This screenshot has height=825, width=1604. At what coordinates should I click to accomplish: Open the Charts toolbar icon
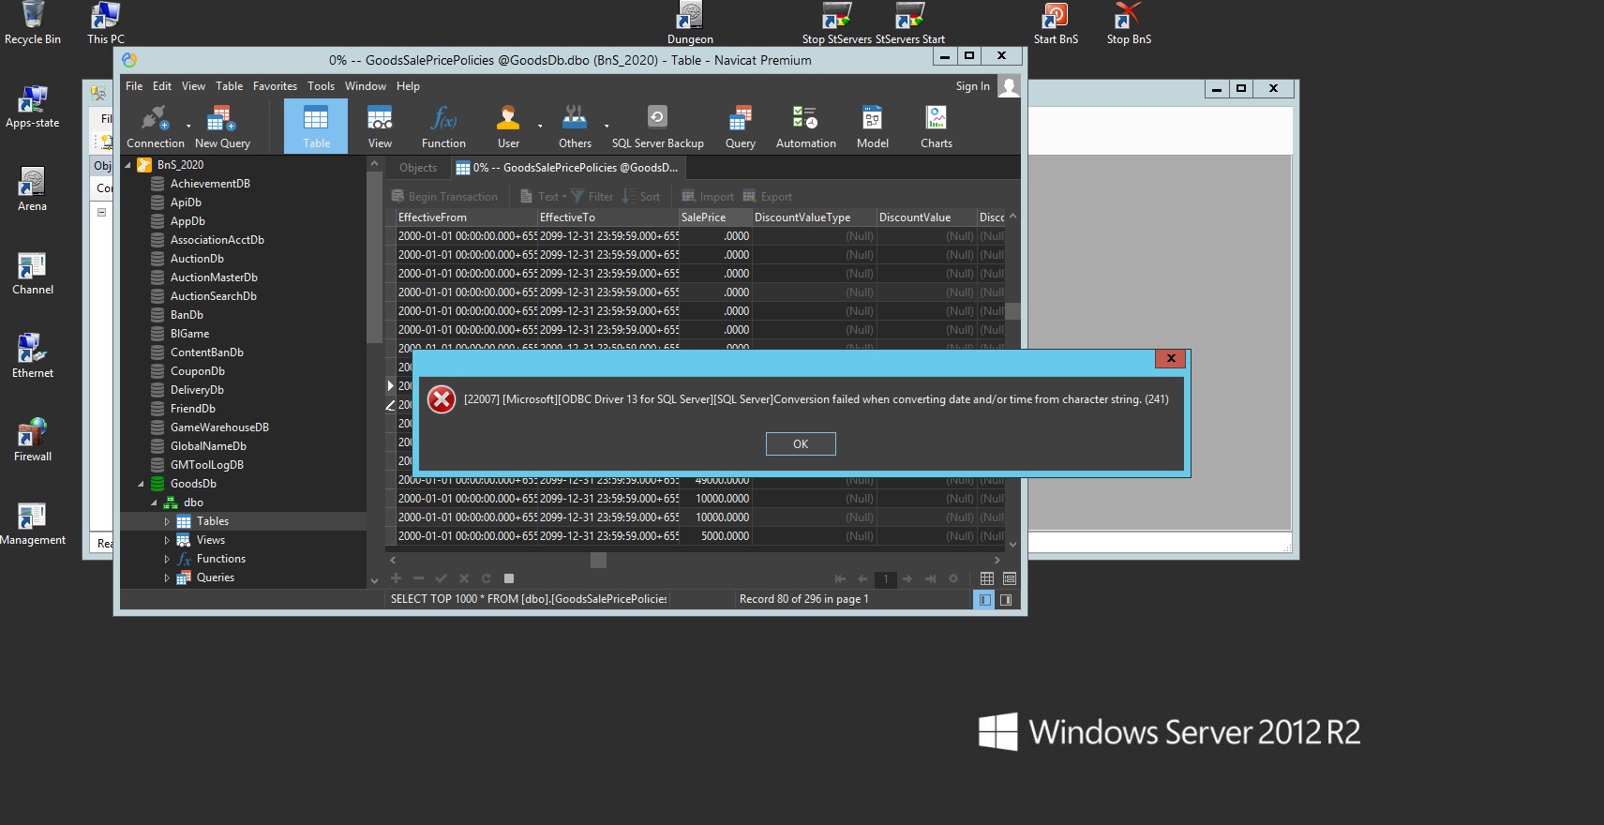tap(936, 127)
